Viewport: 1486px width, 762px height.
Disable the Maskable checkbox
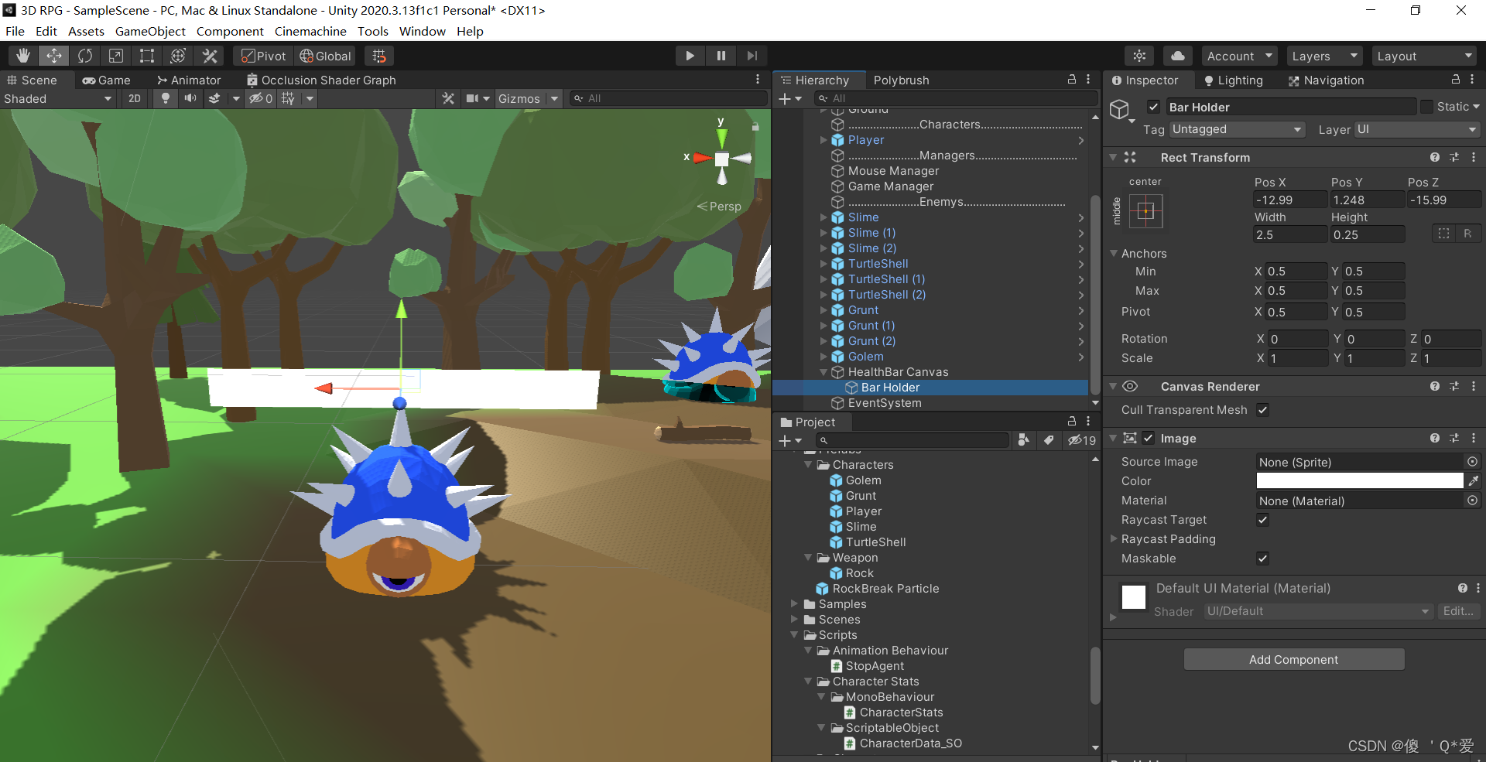(x=1262, y=558)
